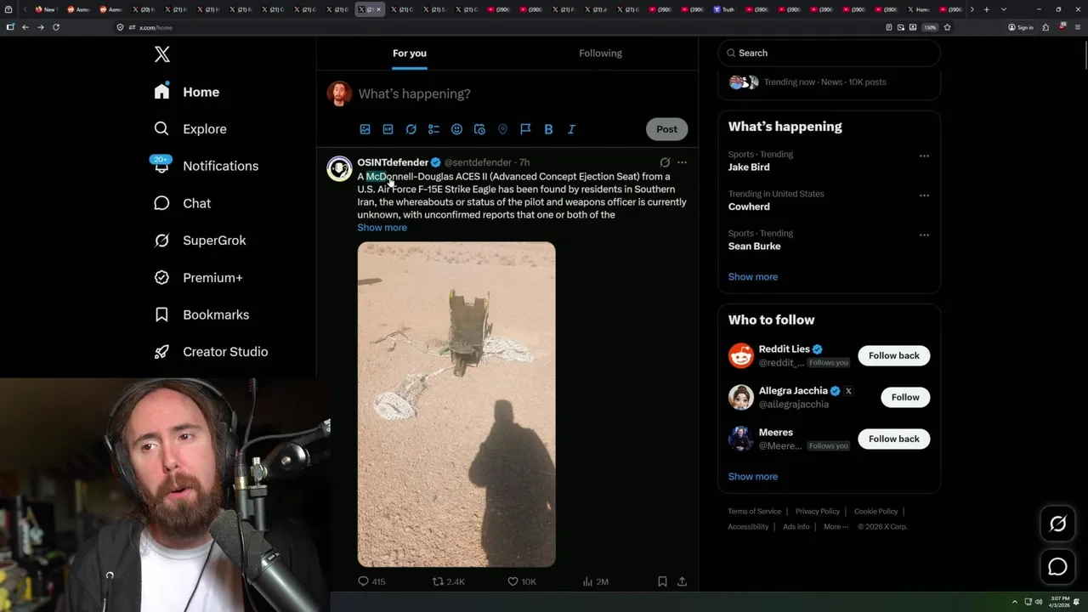The image size is (1088, 612).
Task: Open the ejection seat photo
Action: (x=456, y=405)
